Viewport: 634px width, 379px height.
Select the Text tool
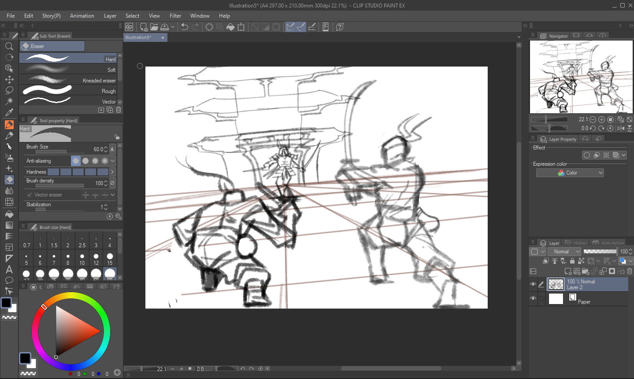tap(9, 269)
